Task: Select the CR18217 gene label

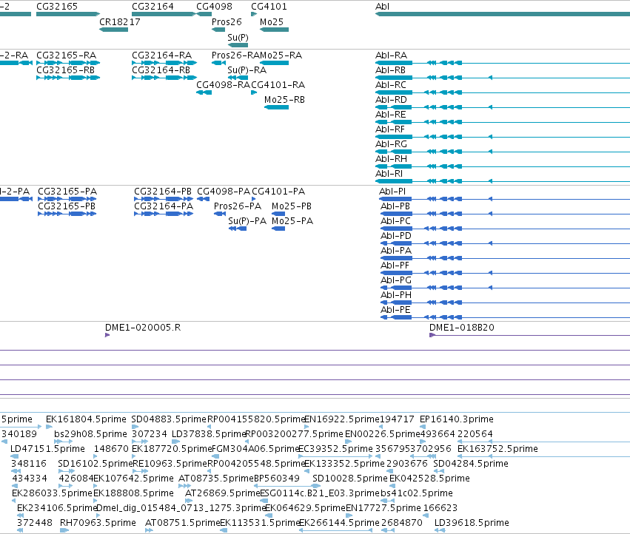Action: (120, 21)
